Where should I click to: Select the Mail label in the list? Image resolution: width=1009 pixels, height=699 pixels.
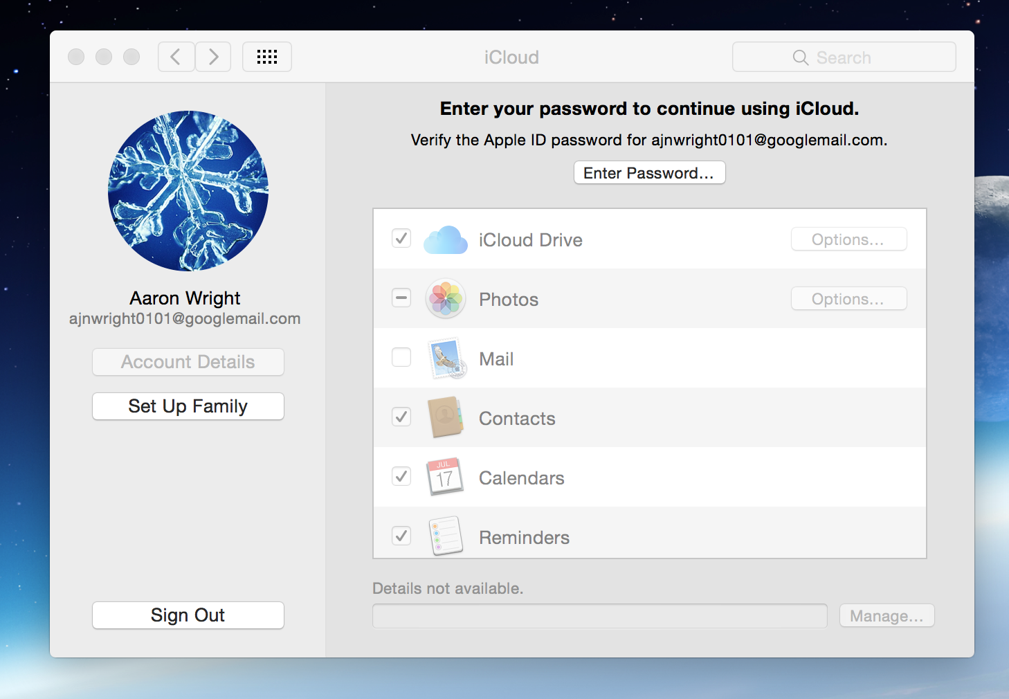coord(496,359)
